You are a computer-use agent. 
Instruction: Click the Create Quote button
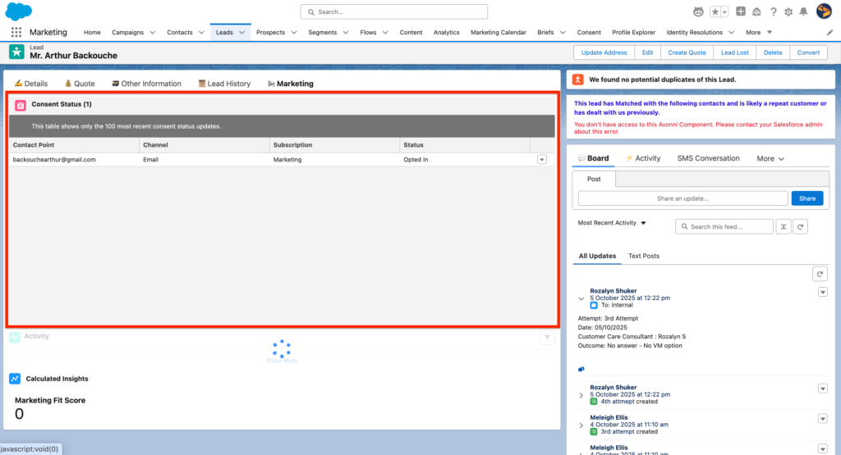pyautogui.click(x=687, y=52)
